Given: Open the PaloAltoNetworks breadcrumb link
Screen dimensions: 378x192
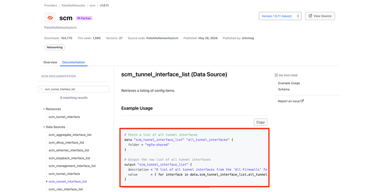Looking at the screenshot, I should 73,5.
